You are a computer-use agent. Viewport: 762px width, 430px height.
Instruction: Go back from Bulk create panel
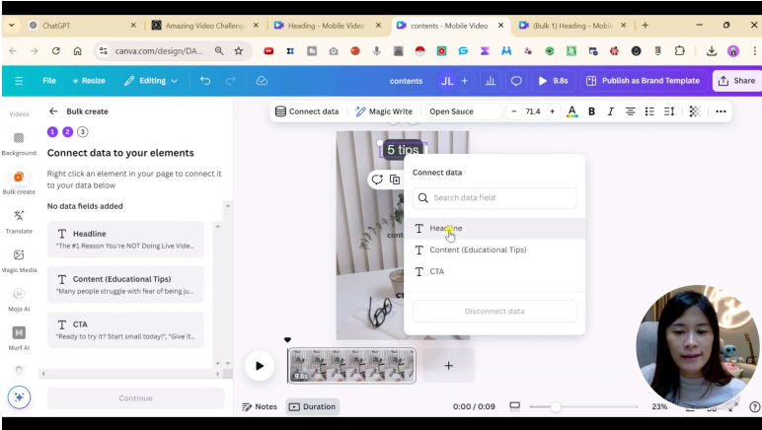point(53,111)
